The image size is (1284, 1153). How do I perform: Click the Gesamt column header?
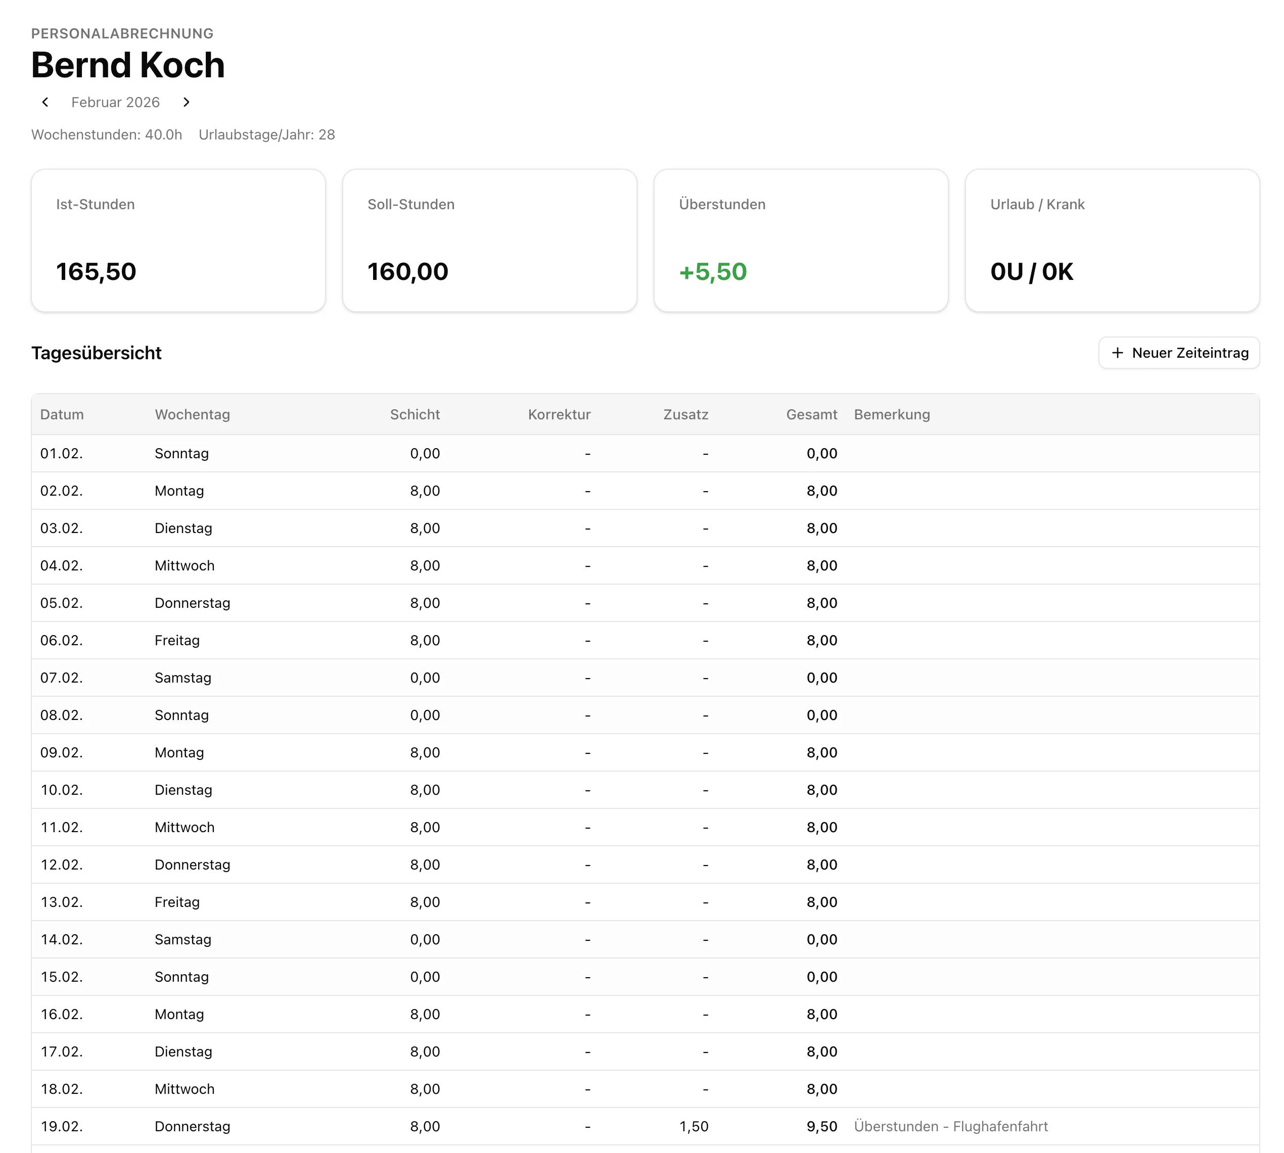tap(811, 414)
